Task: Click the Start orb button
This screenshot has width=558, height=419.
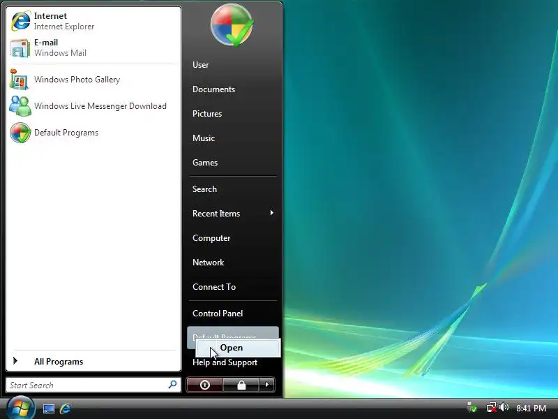Action: pyautogui.click(x=20, y=409)
